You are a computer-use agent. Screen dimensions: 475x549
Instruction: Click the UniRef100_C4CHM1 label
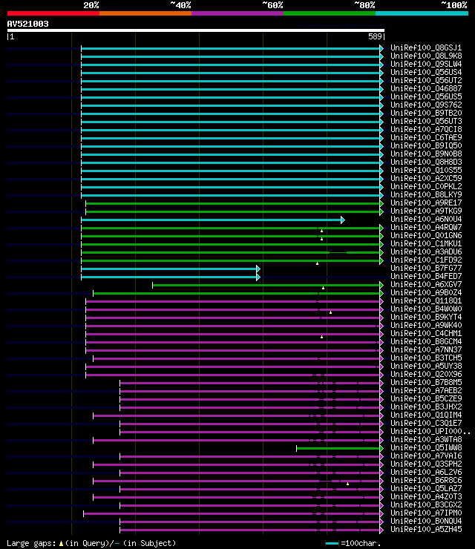[426, 333]
